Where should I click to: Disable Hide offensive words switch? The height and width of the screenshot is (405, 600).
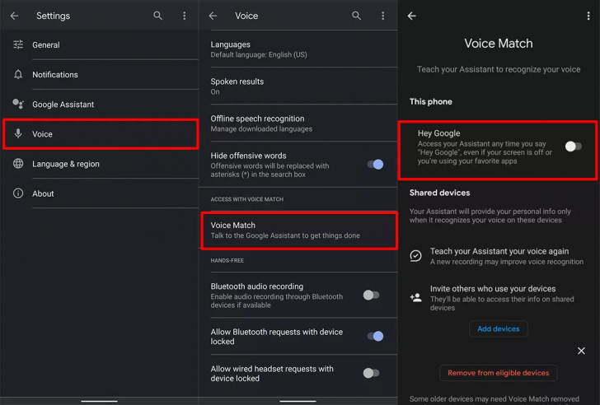374,165
